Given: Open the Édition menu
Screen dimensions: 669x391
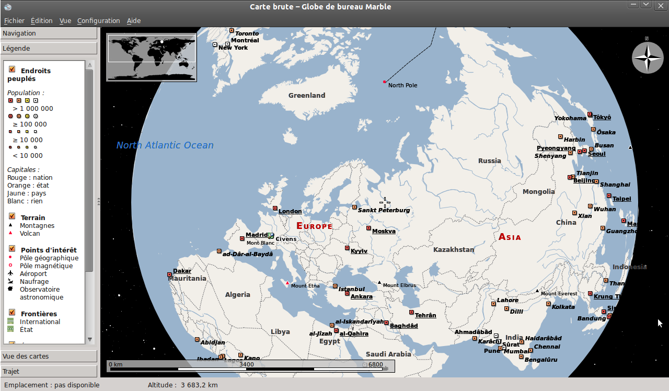Looking at the screenshot, I should (42, 21).
